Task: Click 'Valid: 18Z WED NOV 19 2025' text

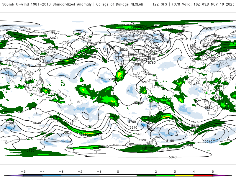Action: tap(208, 4)
